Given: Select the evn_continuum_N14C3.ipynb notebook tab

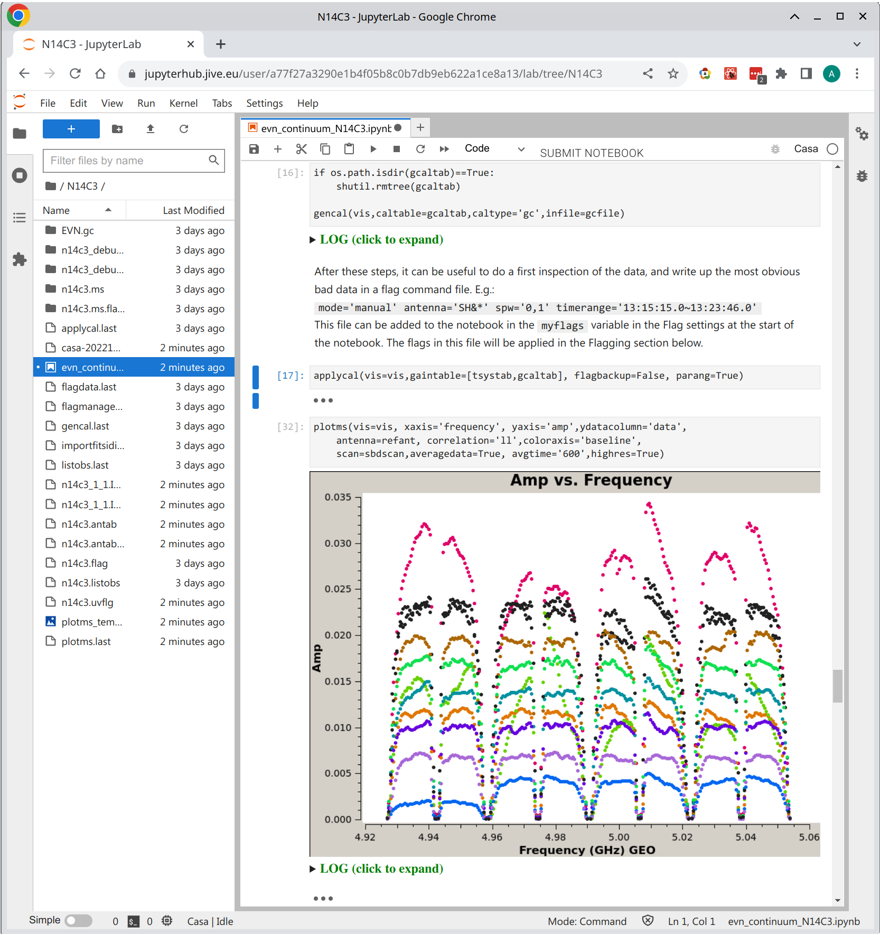Looking at the screenshot, I should click(x=325, y=128).
